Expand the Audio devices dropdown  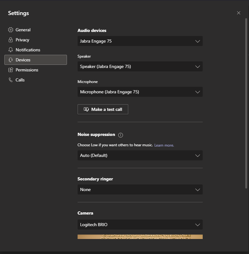[x=140, y=41]
